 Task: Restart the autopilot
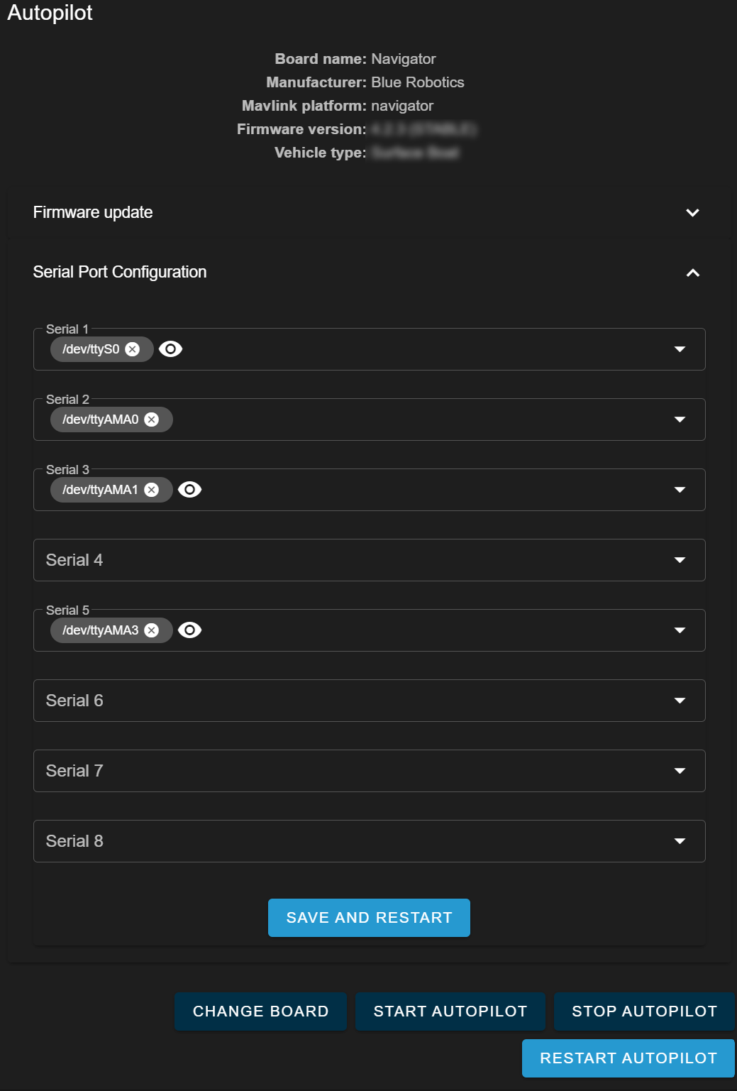pyautogui.click(x=628, y=1058)
